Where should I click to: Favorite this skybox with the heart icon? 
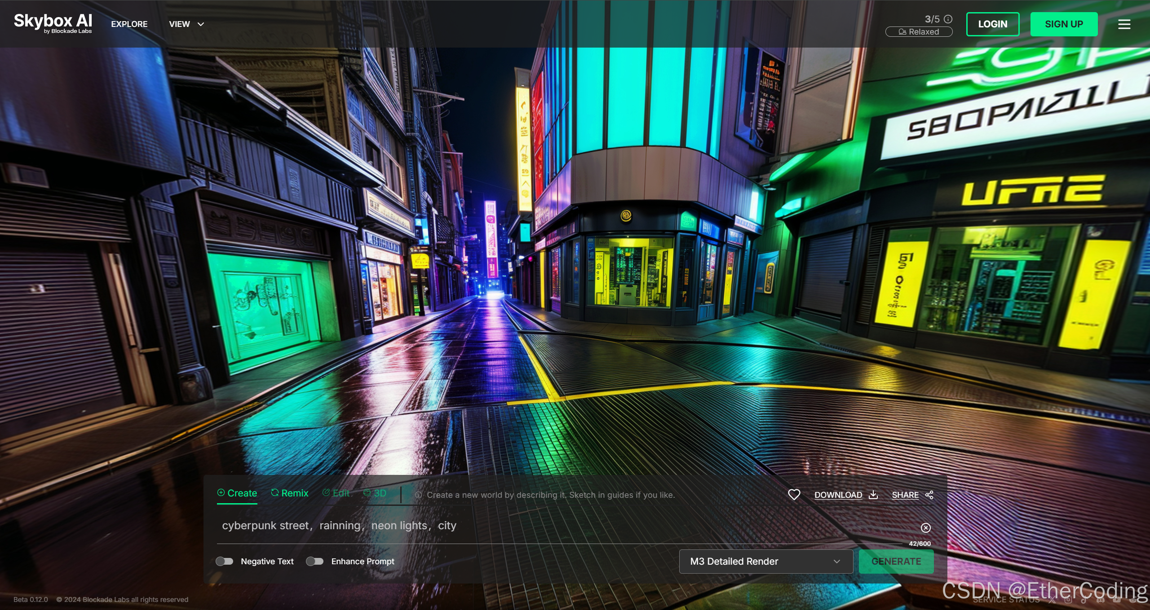coord(794,495)
